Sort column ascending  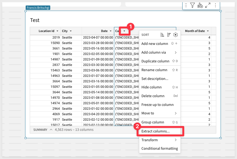pos(162,35)
